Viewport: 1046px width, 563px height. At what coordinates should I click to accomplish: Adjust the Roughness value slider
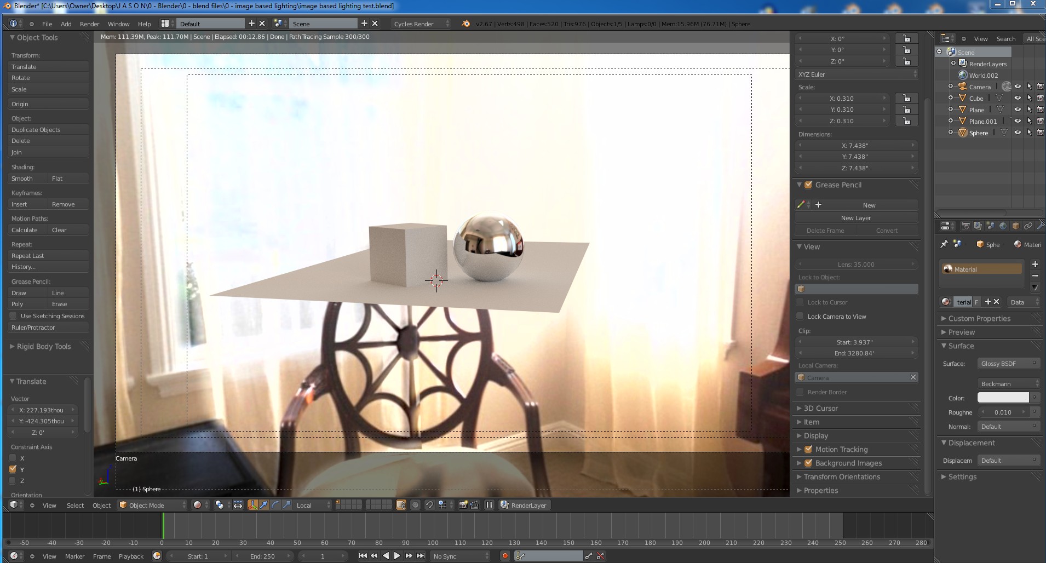(1003, 412)
